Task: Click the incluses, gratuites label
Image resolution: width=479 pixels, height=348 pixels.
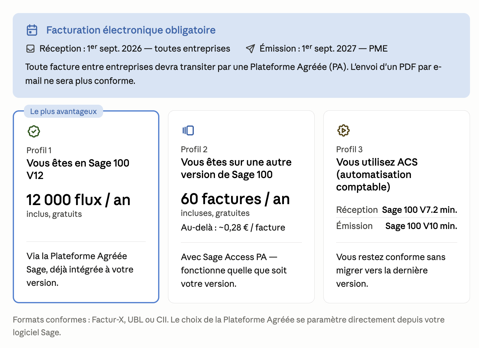Action: tap(215, 213)
